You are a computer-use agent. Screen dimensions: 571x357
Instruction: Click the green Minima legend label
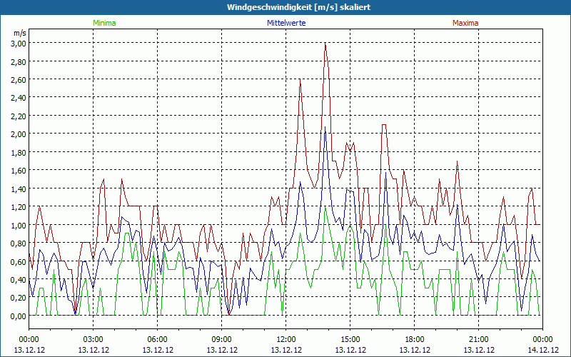point(104,23)
